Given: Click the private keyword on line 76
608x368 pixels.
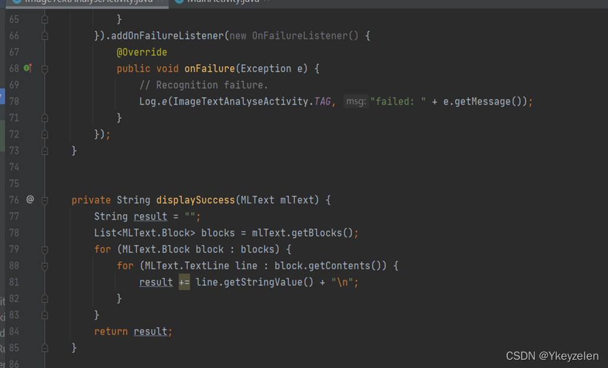Looking at the screenshot, I should pos(91,200).
